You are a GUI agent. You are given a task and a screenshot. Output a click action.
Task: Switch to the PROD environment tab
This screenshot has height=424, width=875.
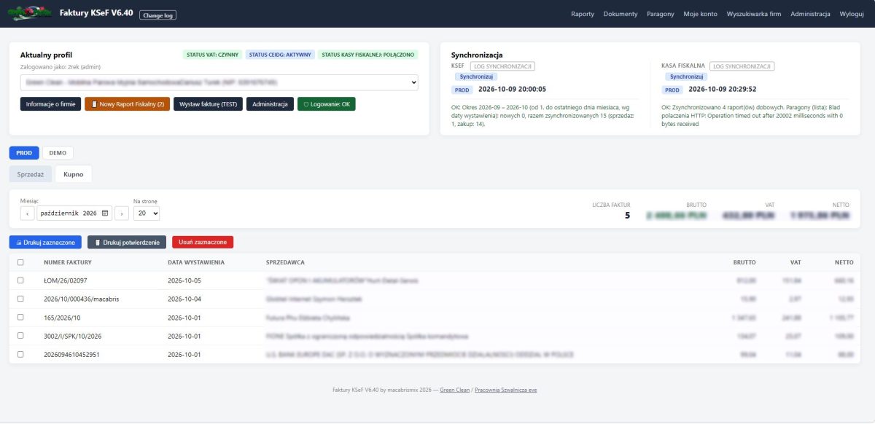point(24,153)
